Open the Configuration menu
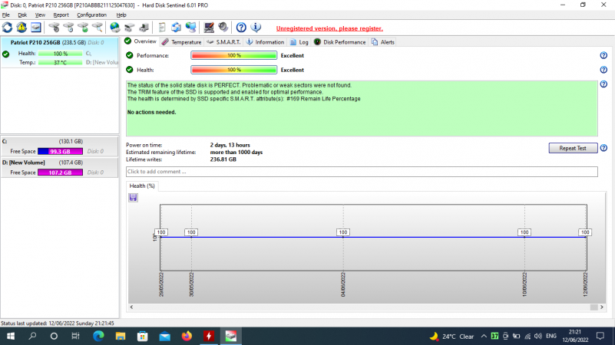The height and width of the screenshot is (345, 615). pyautogui.click(x=91, y=15)
